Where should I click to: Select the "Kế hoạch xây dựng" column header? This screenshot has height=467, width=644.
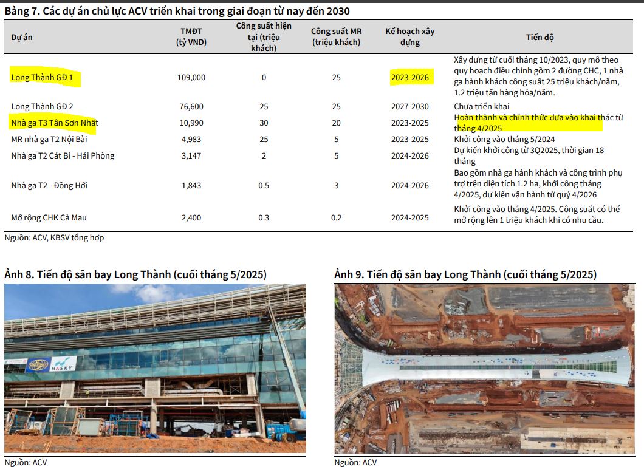410,37
